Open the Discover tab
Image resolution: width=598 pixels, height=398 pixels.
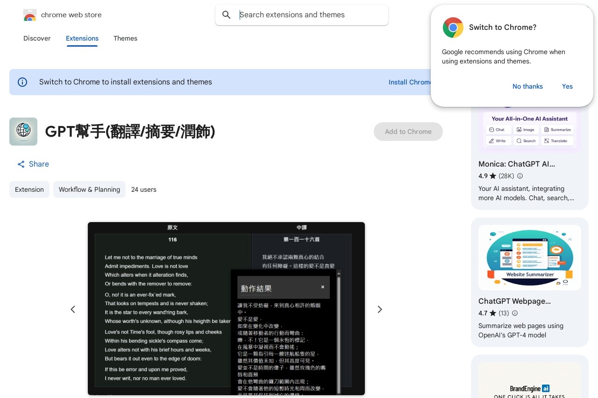tap(37, 38)
